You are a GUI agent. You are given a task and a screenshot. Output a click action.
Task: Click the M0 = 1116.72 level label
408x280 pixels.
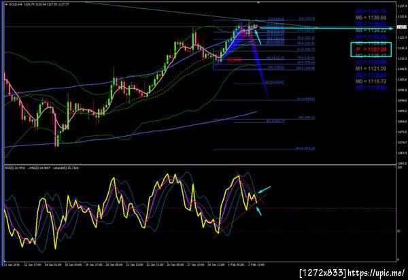371,82
